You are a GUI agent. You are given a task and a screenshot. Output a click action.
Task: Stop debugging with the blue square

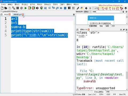[65, 8]
